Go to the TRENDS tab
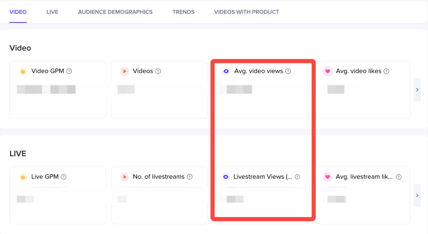Image resolution: width=428 pixels, height=234 pixels. click(x=183, y=12)
